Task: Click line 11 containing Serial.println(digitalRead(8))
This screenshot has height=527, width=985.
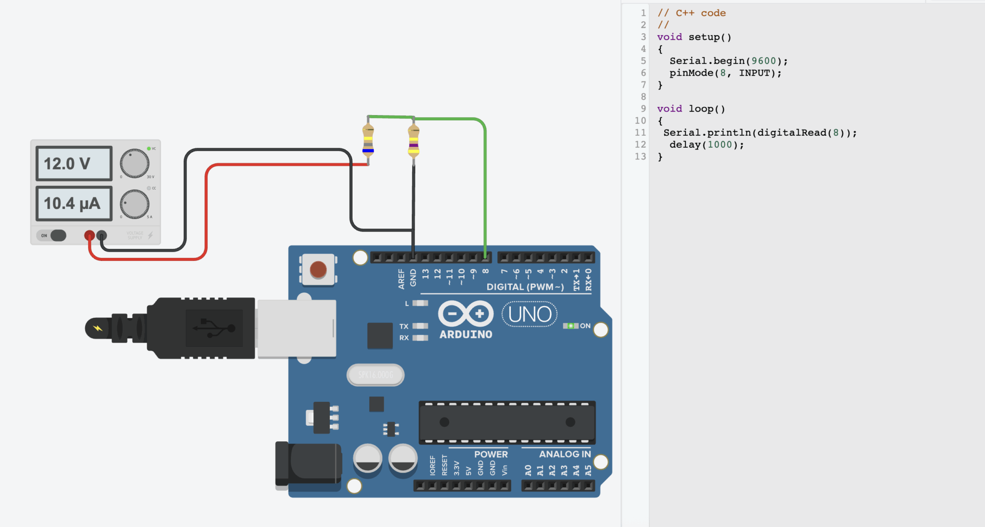Action: click(758, 132)
